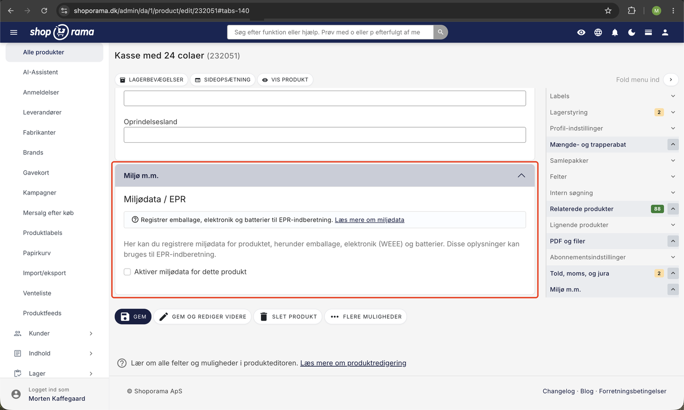Open Produktfeeds in the sidebar
Image resolution: width=684 pixels, height=410 pixels.
tap(42, 313)
